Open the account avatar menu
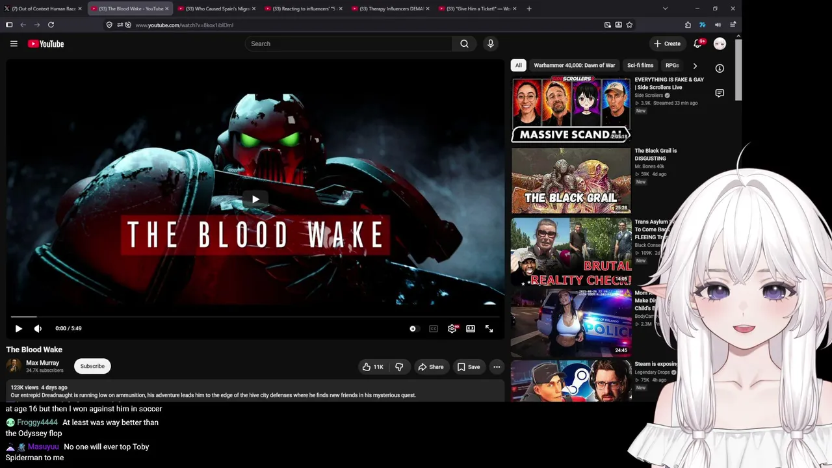 (720, 44)
